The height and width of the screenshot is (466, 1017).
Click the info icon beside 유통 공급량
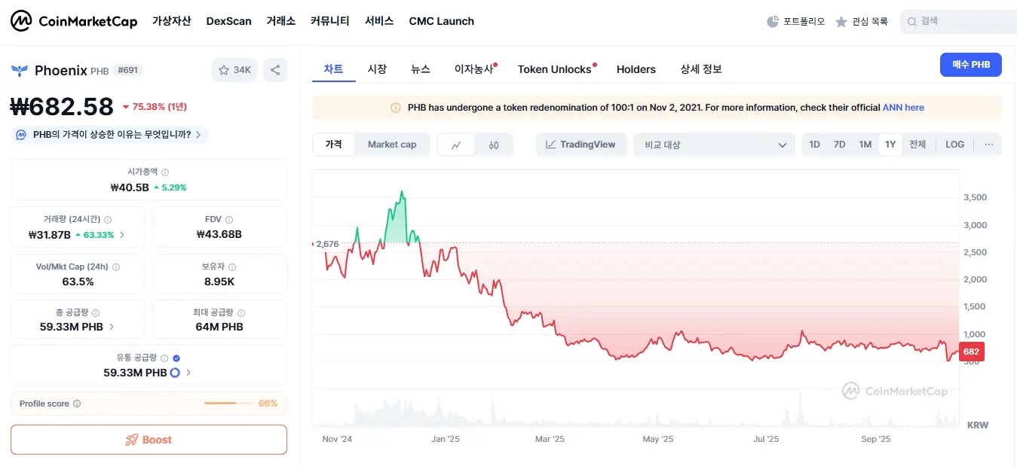(164, 358)
